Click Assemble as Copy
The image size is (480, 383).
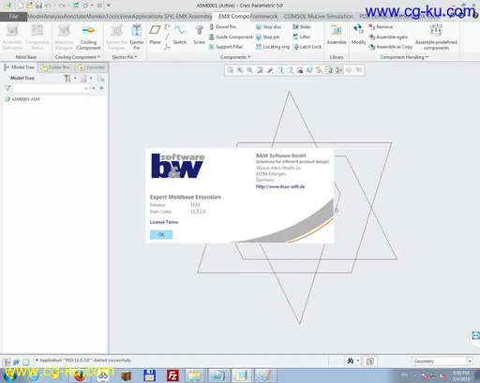(x=391, y=47)
